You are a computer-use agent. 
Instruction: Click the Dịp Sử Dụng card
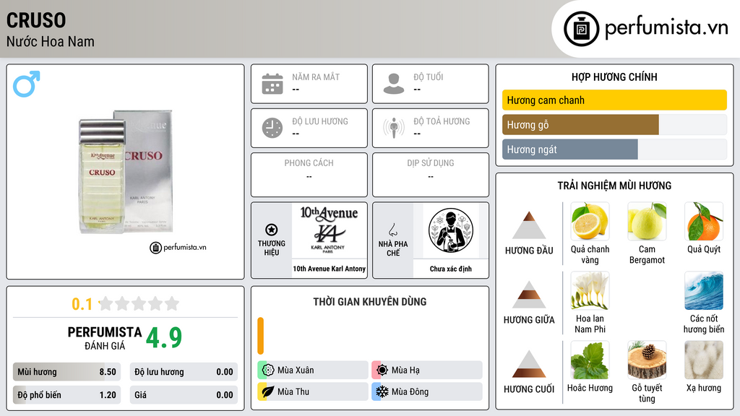tap(431, 175)
